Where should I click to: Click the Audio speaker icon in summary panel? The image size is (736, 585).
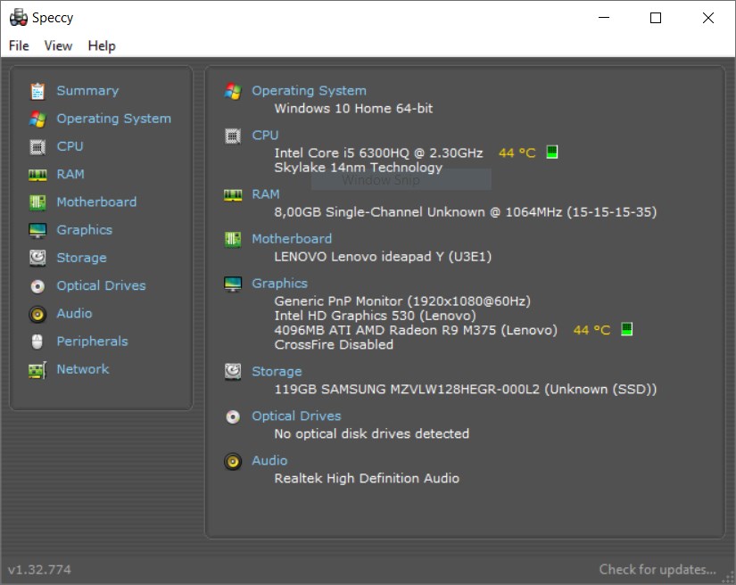[233, 462]
